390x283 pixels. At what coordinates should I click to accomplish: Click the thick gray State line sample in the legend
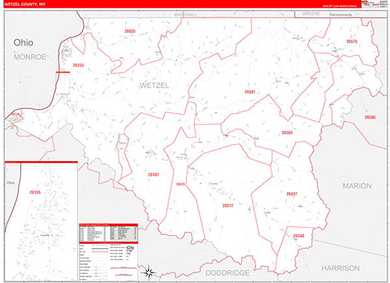point(100,249)
